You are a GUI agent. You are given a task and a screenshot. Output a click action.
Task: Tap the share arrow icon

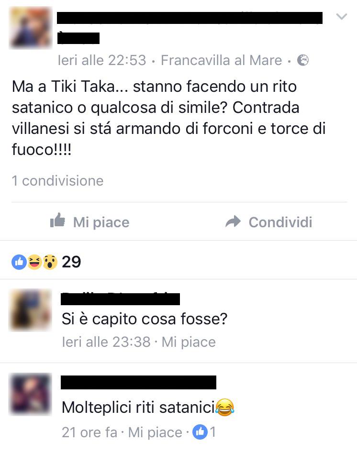[233, 221]
